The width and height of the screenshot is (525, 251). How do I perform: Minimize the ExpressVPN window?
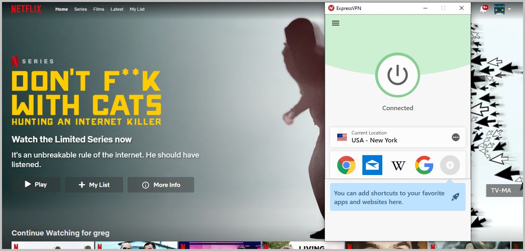425,8
